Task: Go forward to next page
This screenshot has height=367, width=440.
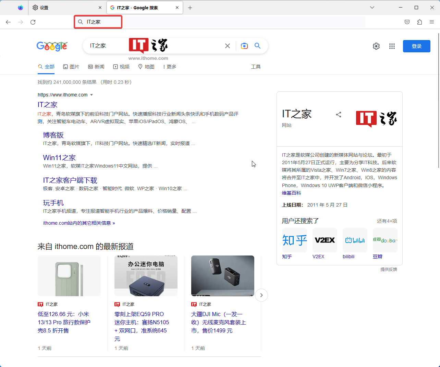Action: coord(21,22)
